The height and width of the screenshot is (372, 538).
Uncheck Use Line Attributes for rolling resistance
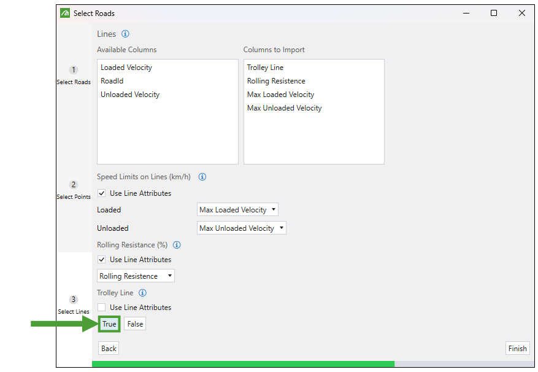[102, 260]
